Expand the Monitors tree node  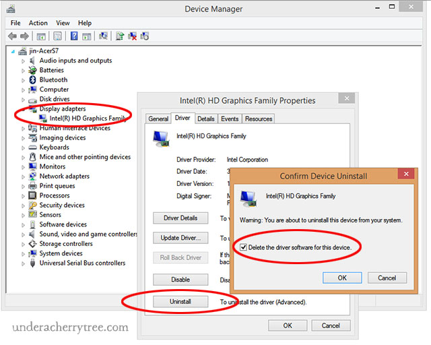coord(23,167)
